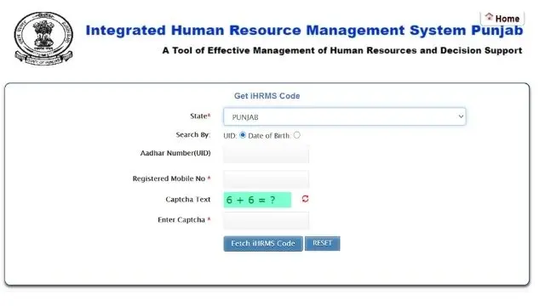Click the 'Get iHRMS Code' heading text

tap(267, 96)
